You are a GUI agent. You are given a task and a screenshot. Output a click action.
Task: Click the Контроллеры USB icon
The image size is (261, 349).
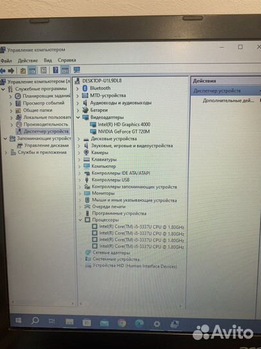click(x=87, y=180)
